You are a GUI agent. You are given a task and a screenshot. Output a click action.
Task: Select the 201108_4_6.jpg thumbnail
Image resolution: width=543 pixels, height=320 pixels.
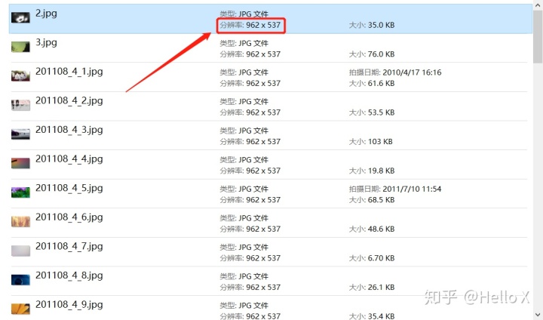click(20, 221)
